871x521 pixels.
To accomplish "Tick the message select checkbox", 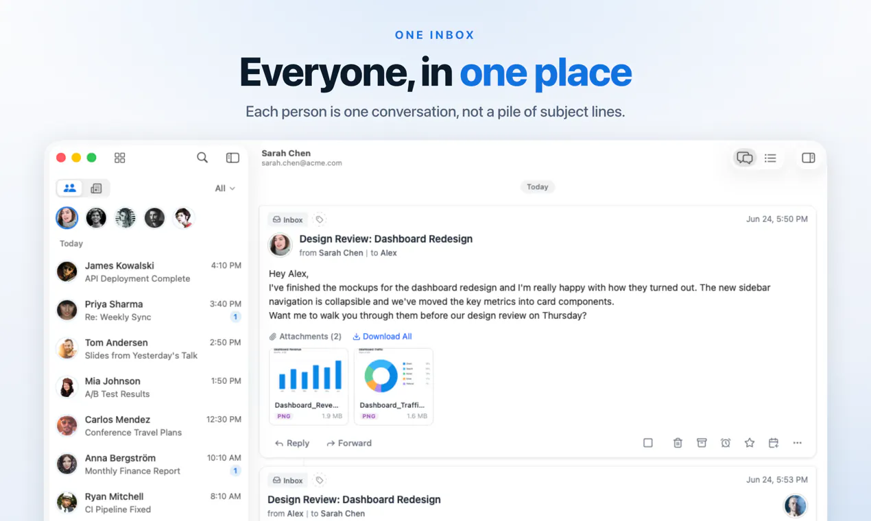I will 648,443.
